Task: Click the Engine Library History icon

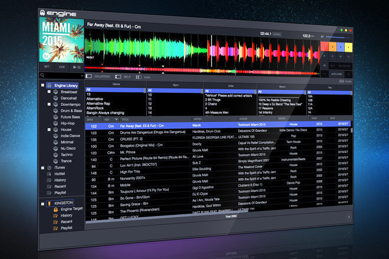Action: click(49, 180)
